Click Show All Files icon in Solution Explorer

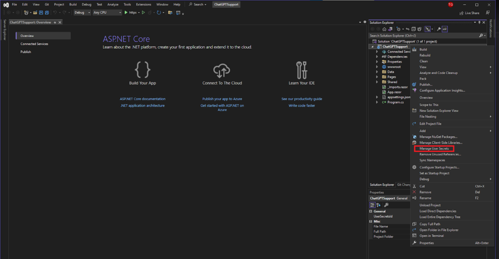pyautogui.click(x=419, y=29)
